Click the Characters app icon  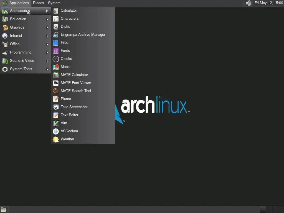[55, 19]
